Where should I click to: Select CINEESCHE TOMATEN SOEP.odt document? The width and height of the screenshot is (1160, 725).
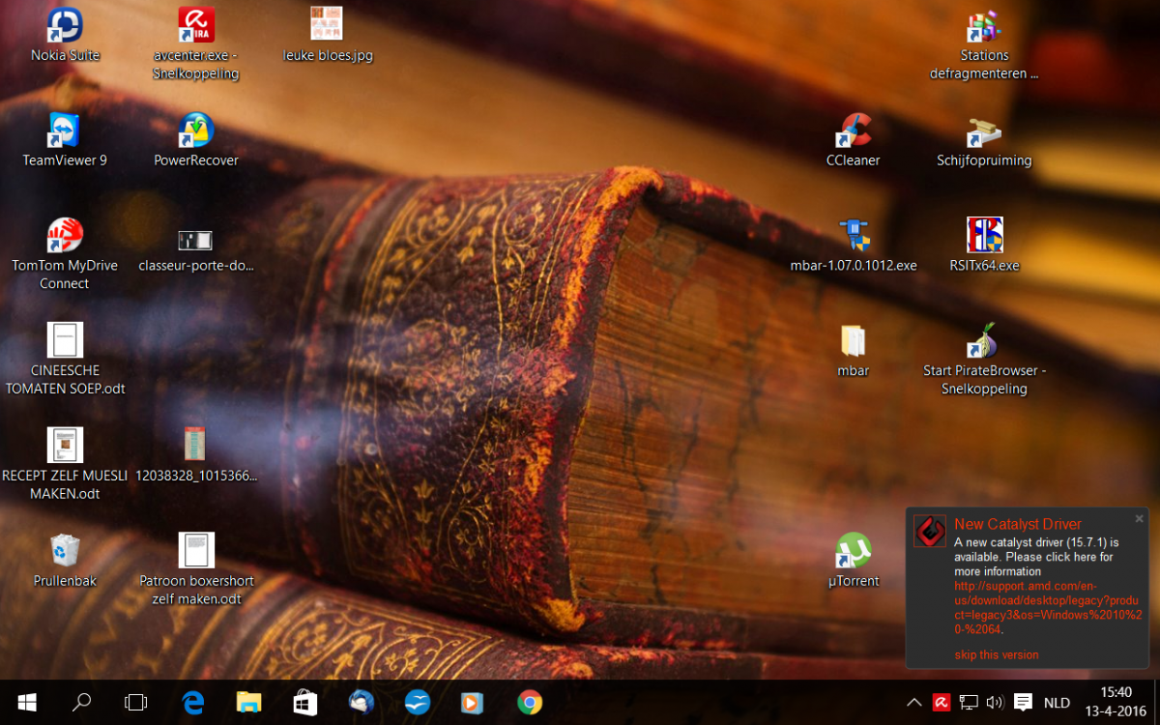[x=65, y=340]
